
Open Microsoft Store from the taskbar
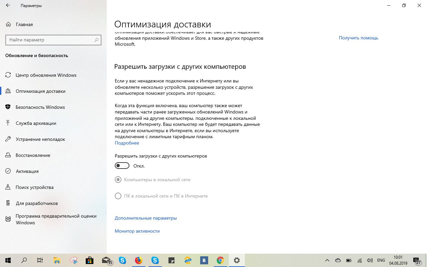89,260
